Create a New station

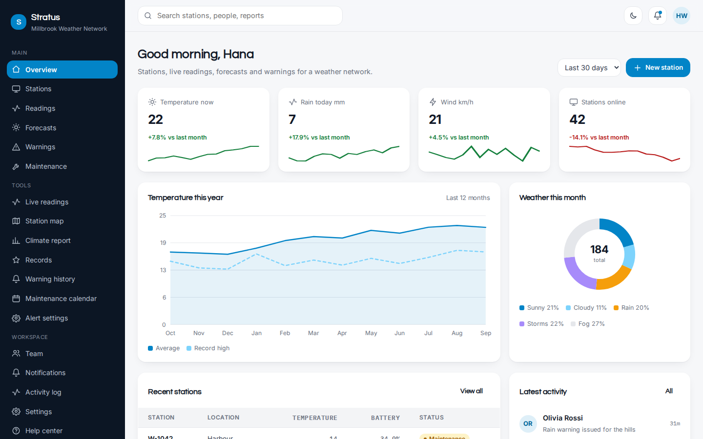658,68
